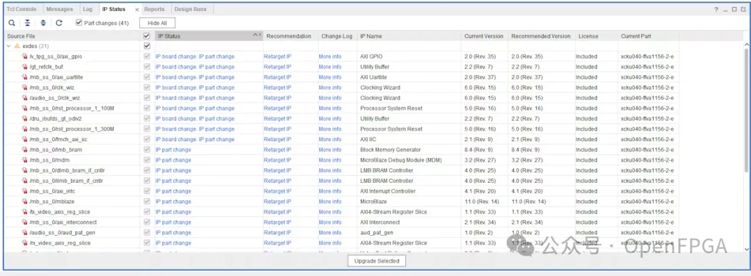Click the locked IP icon for /v_tpg_ss_0/axi_gpio
This screenshot has width=751, height=276.
pos(25,56)
